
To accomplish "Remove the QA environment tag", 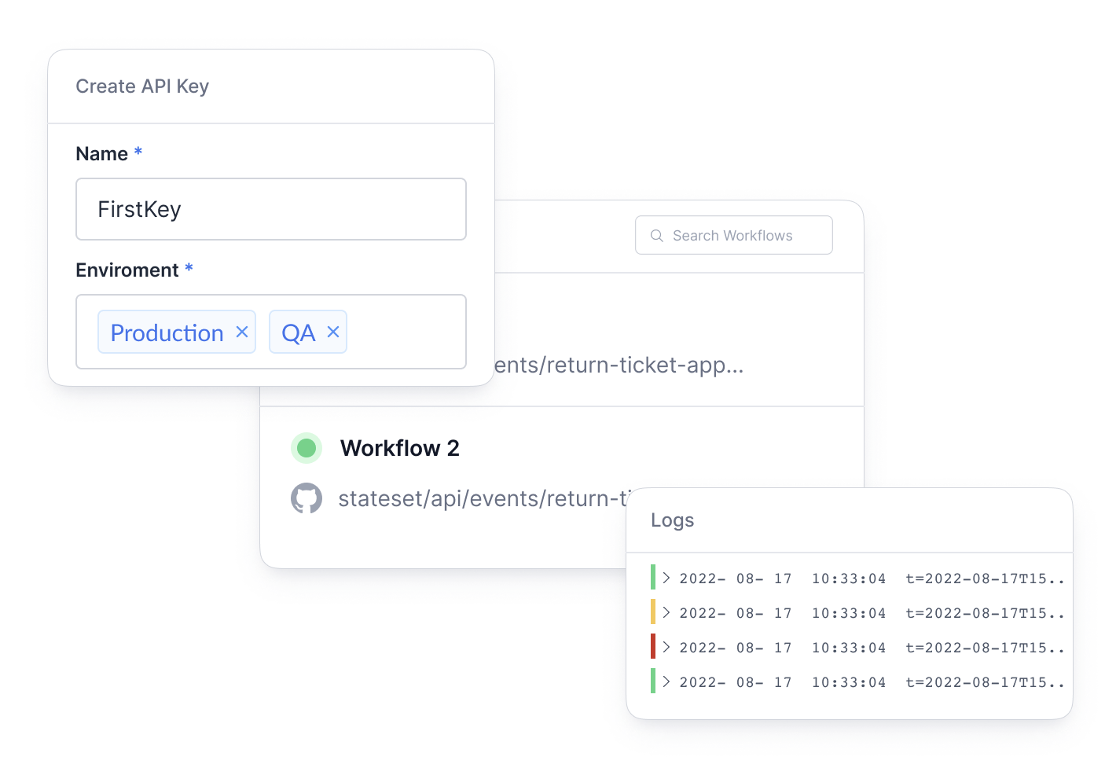I will point(333,332).
